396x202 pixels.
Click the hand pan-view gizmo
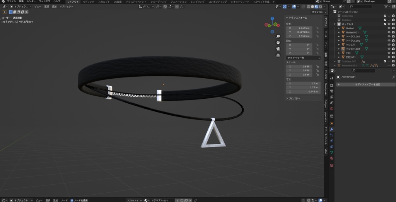278,42
